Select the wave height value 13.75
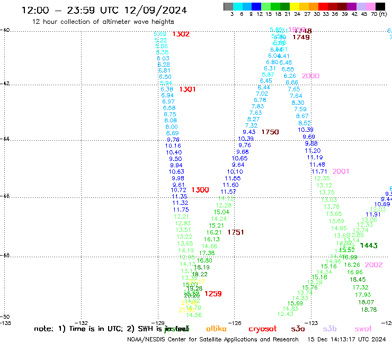The width and height of the screenshot is (392, 344). click(x=327, y=193)
